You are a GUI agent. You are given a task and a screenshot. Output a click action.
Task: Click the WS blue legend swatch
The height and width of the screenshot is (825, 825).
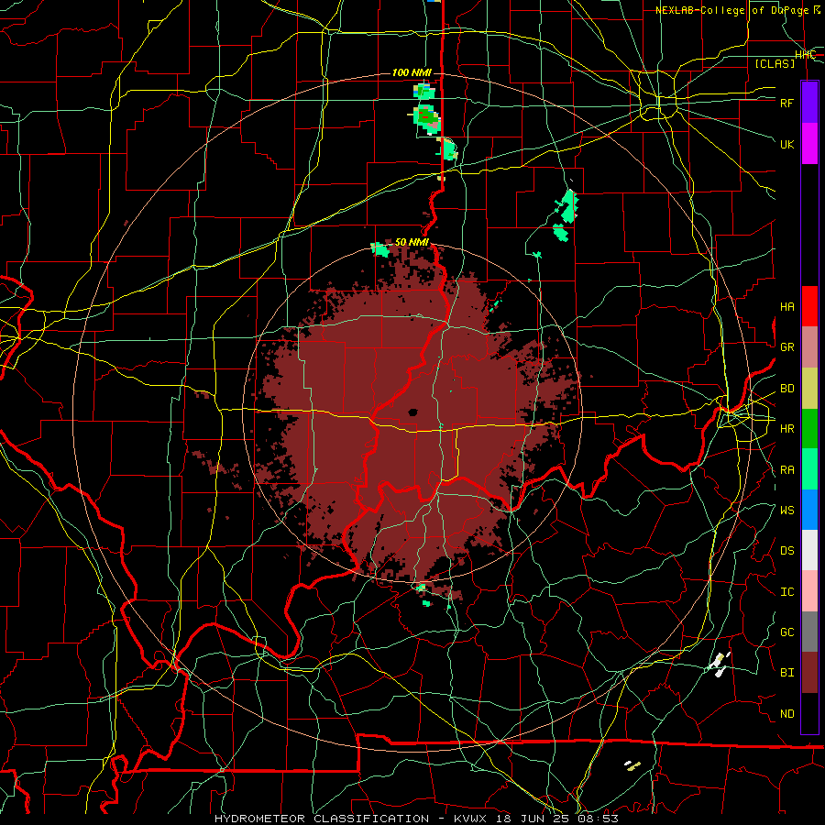tap(809, 510)
